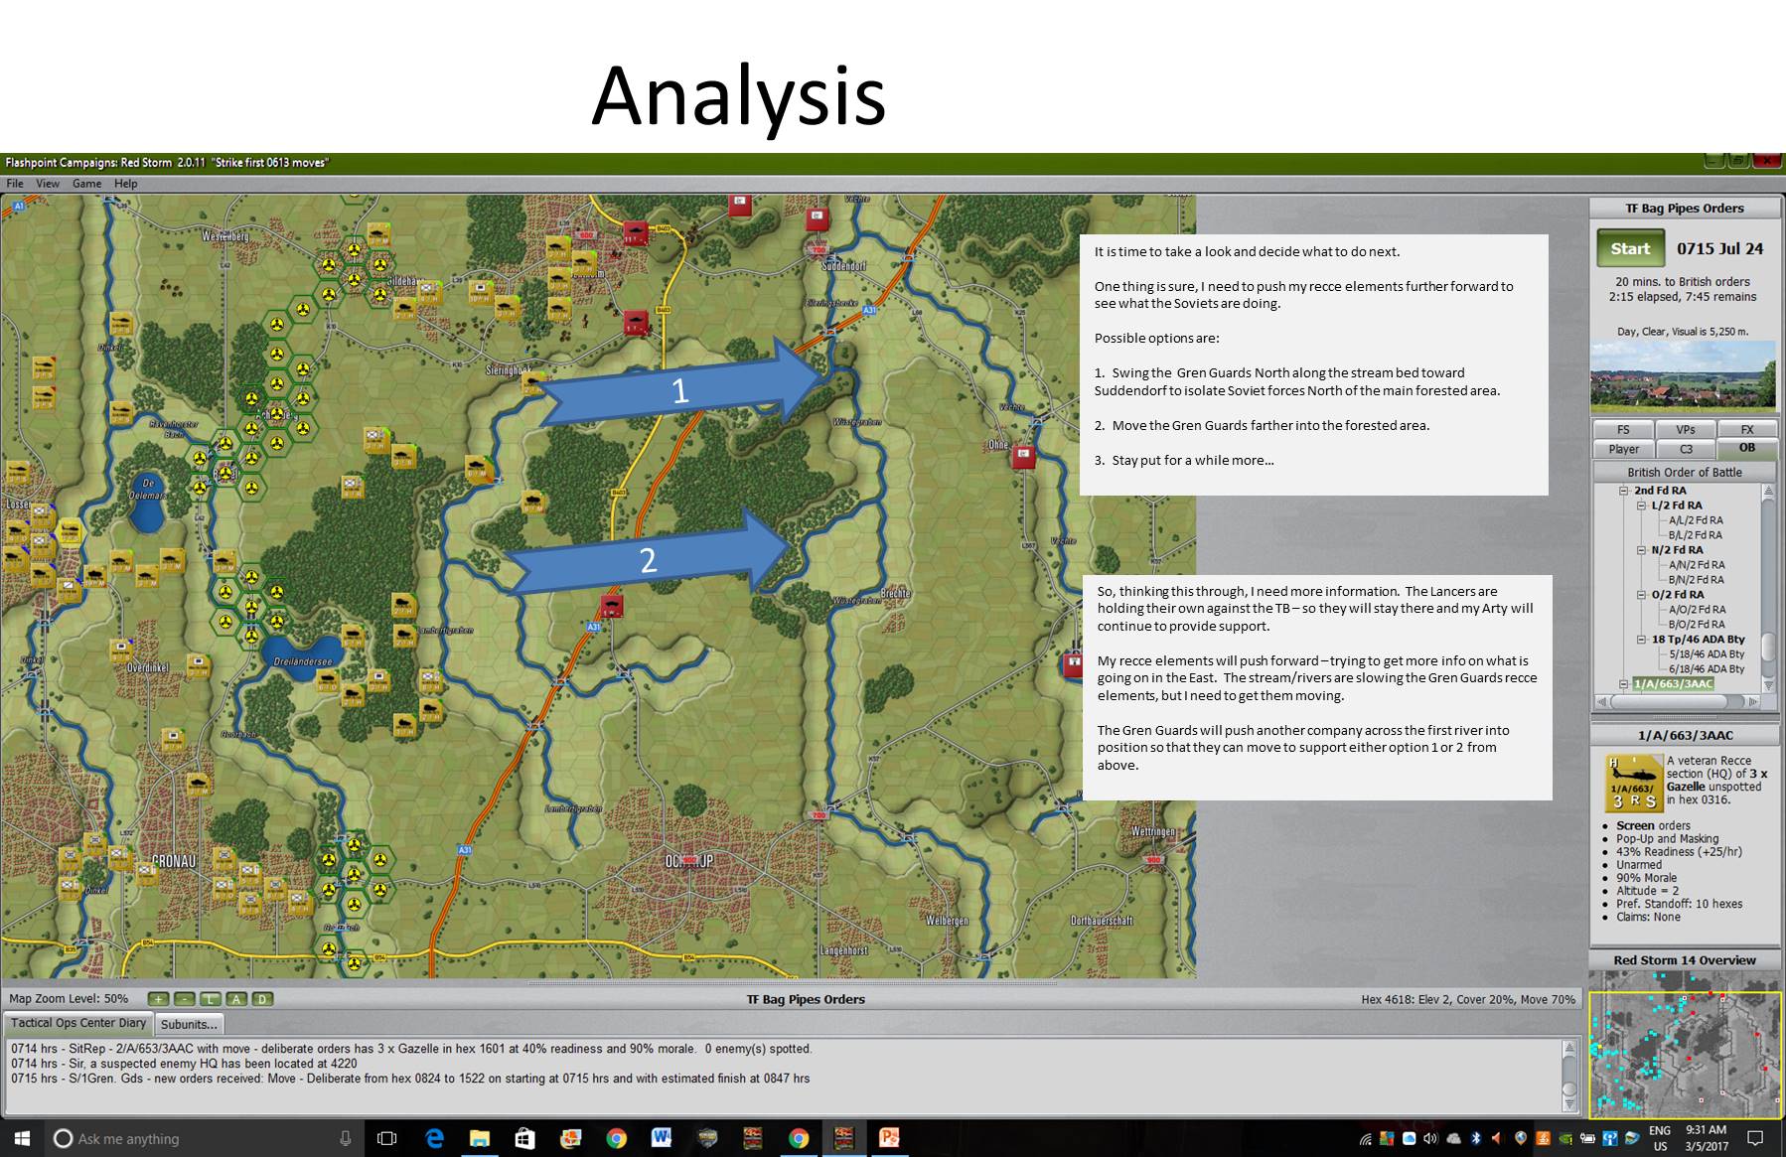Image resolution: width=1786 pixels, height=1157 pixels.
Task: Launch Microsoft Edge from taskbar
Action: point(434,1138)
